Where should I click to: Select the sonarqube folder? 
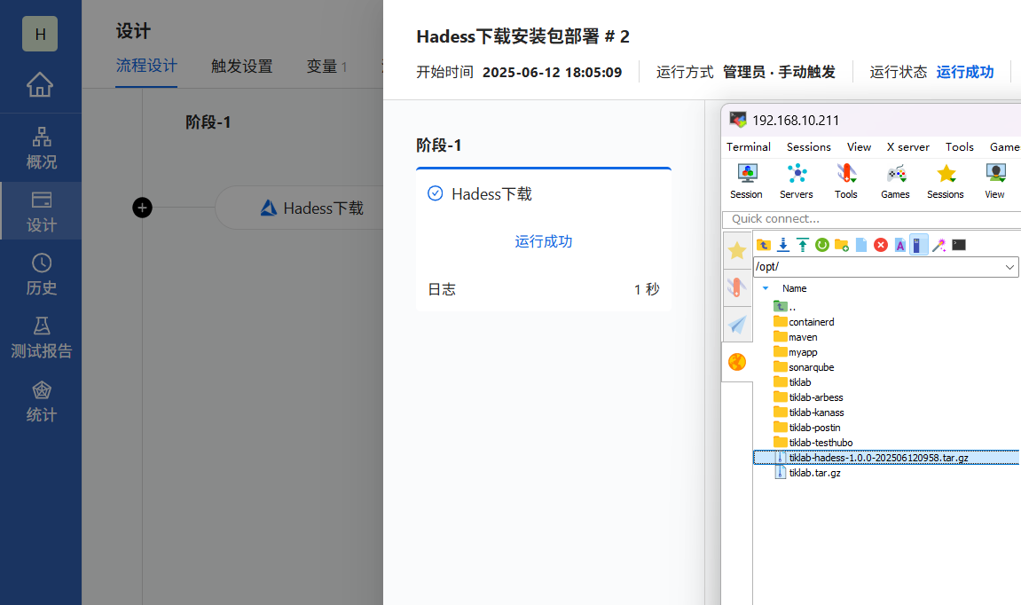tap(805, 366)
